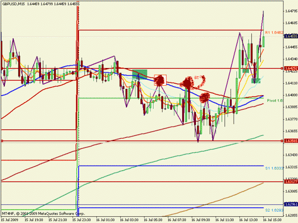Image resolution: width=298 pixels, height=223 pixels.
Task: Click the red price tag 1.63565
Action: pyautogui.click(x=291, y=141)
